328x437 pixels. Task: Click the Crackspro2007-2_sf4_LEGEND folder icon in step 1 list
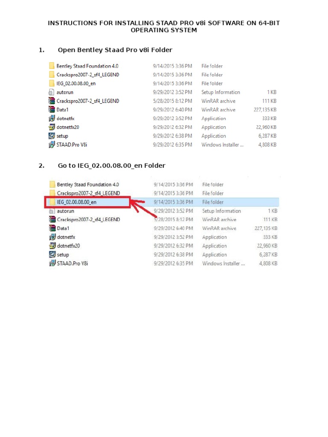(x=52, y=74)
